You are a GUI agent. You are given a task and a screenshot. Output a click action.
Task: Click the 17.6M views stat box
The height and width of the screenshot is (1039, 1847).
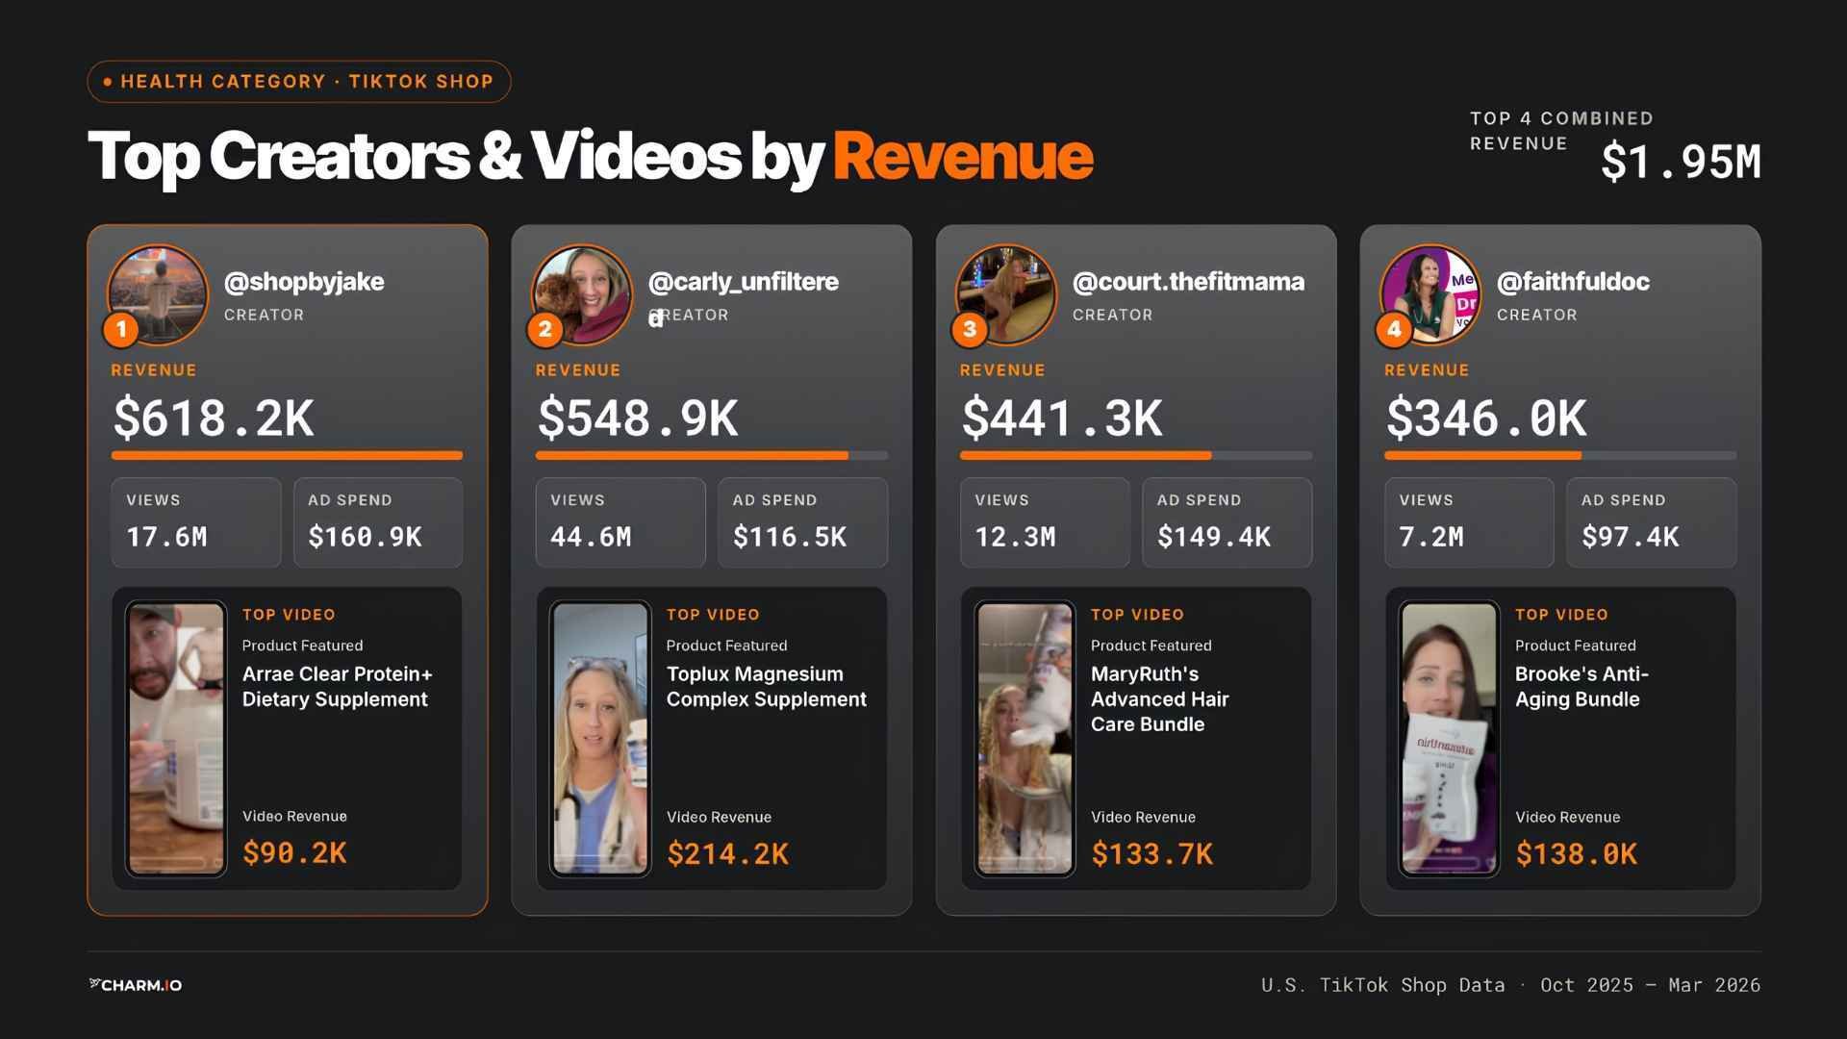click(196, 522)
